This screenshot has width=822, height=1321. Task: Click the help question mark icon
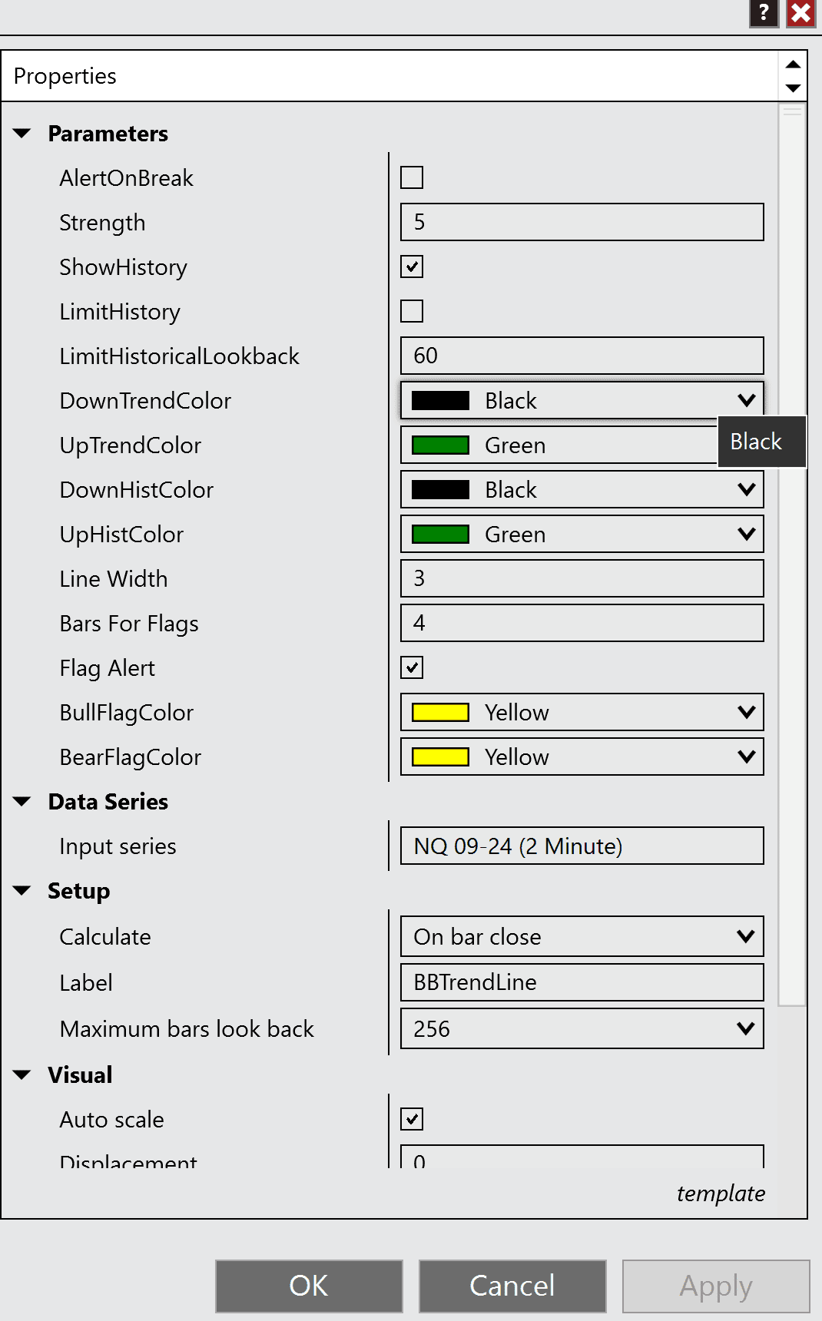764,13
